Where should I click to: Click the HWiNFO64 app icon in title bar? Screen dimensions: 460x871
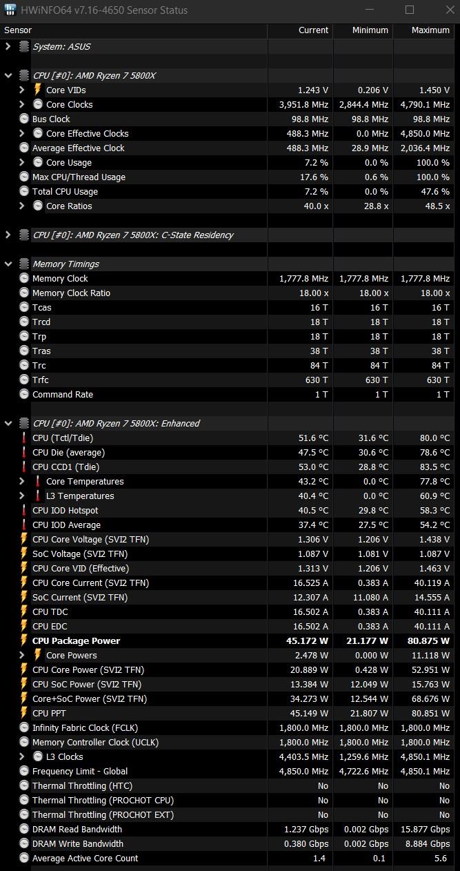coord(10,10)
